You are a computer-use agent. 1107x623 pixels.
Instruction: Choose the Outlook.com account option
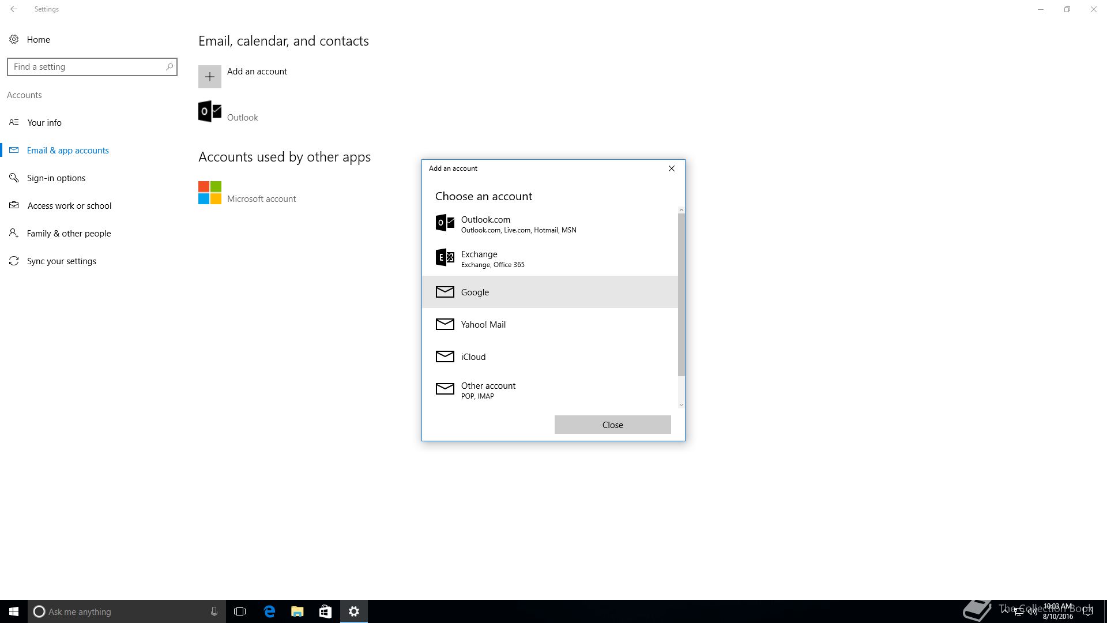pos(550,224)
